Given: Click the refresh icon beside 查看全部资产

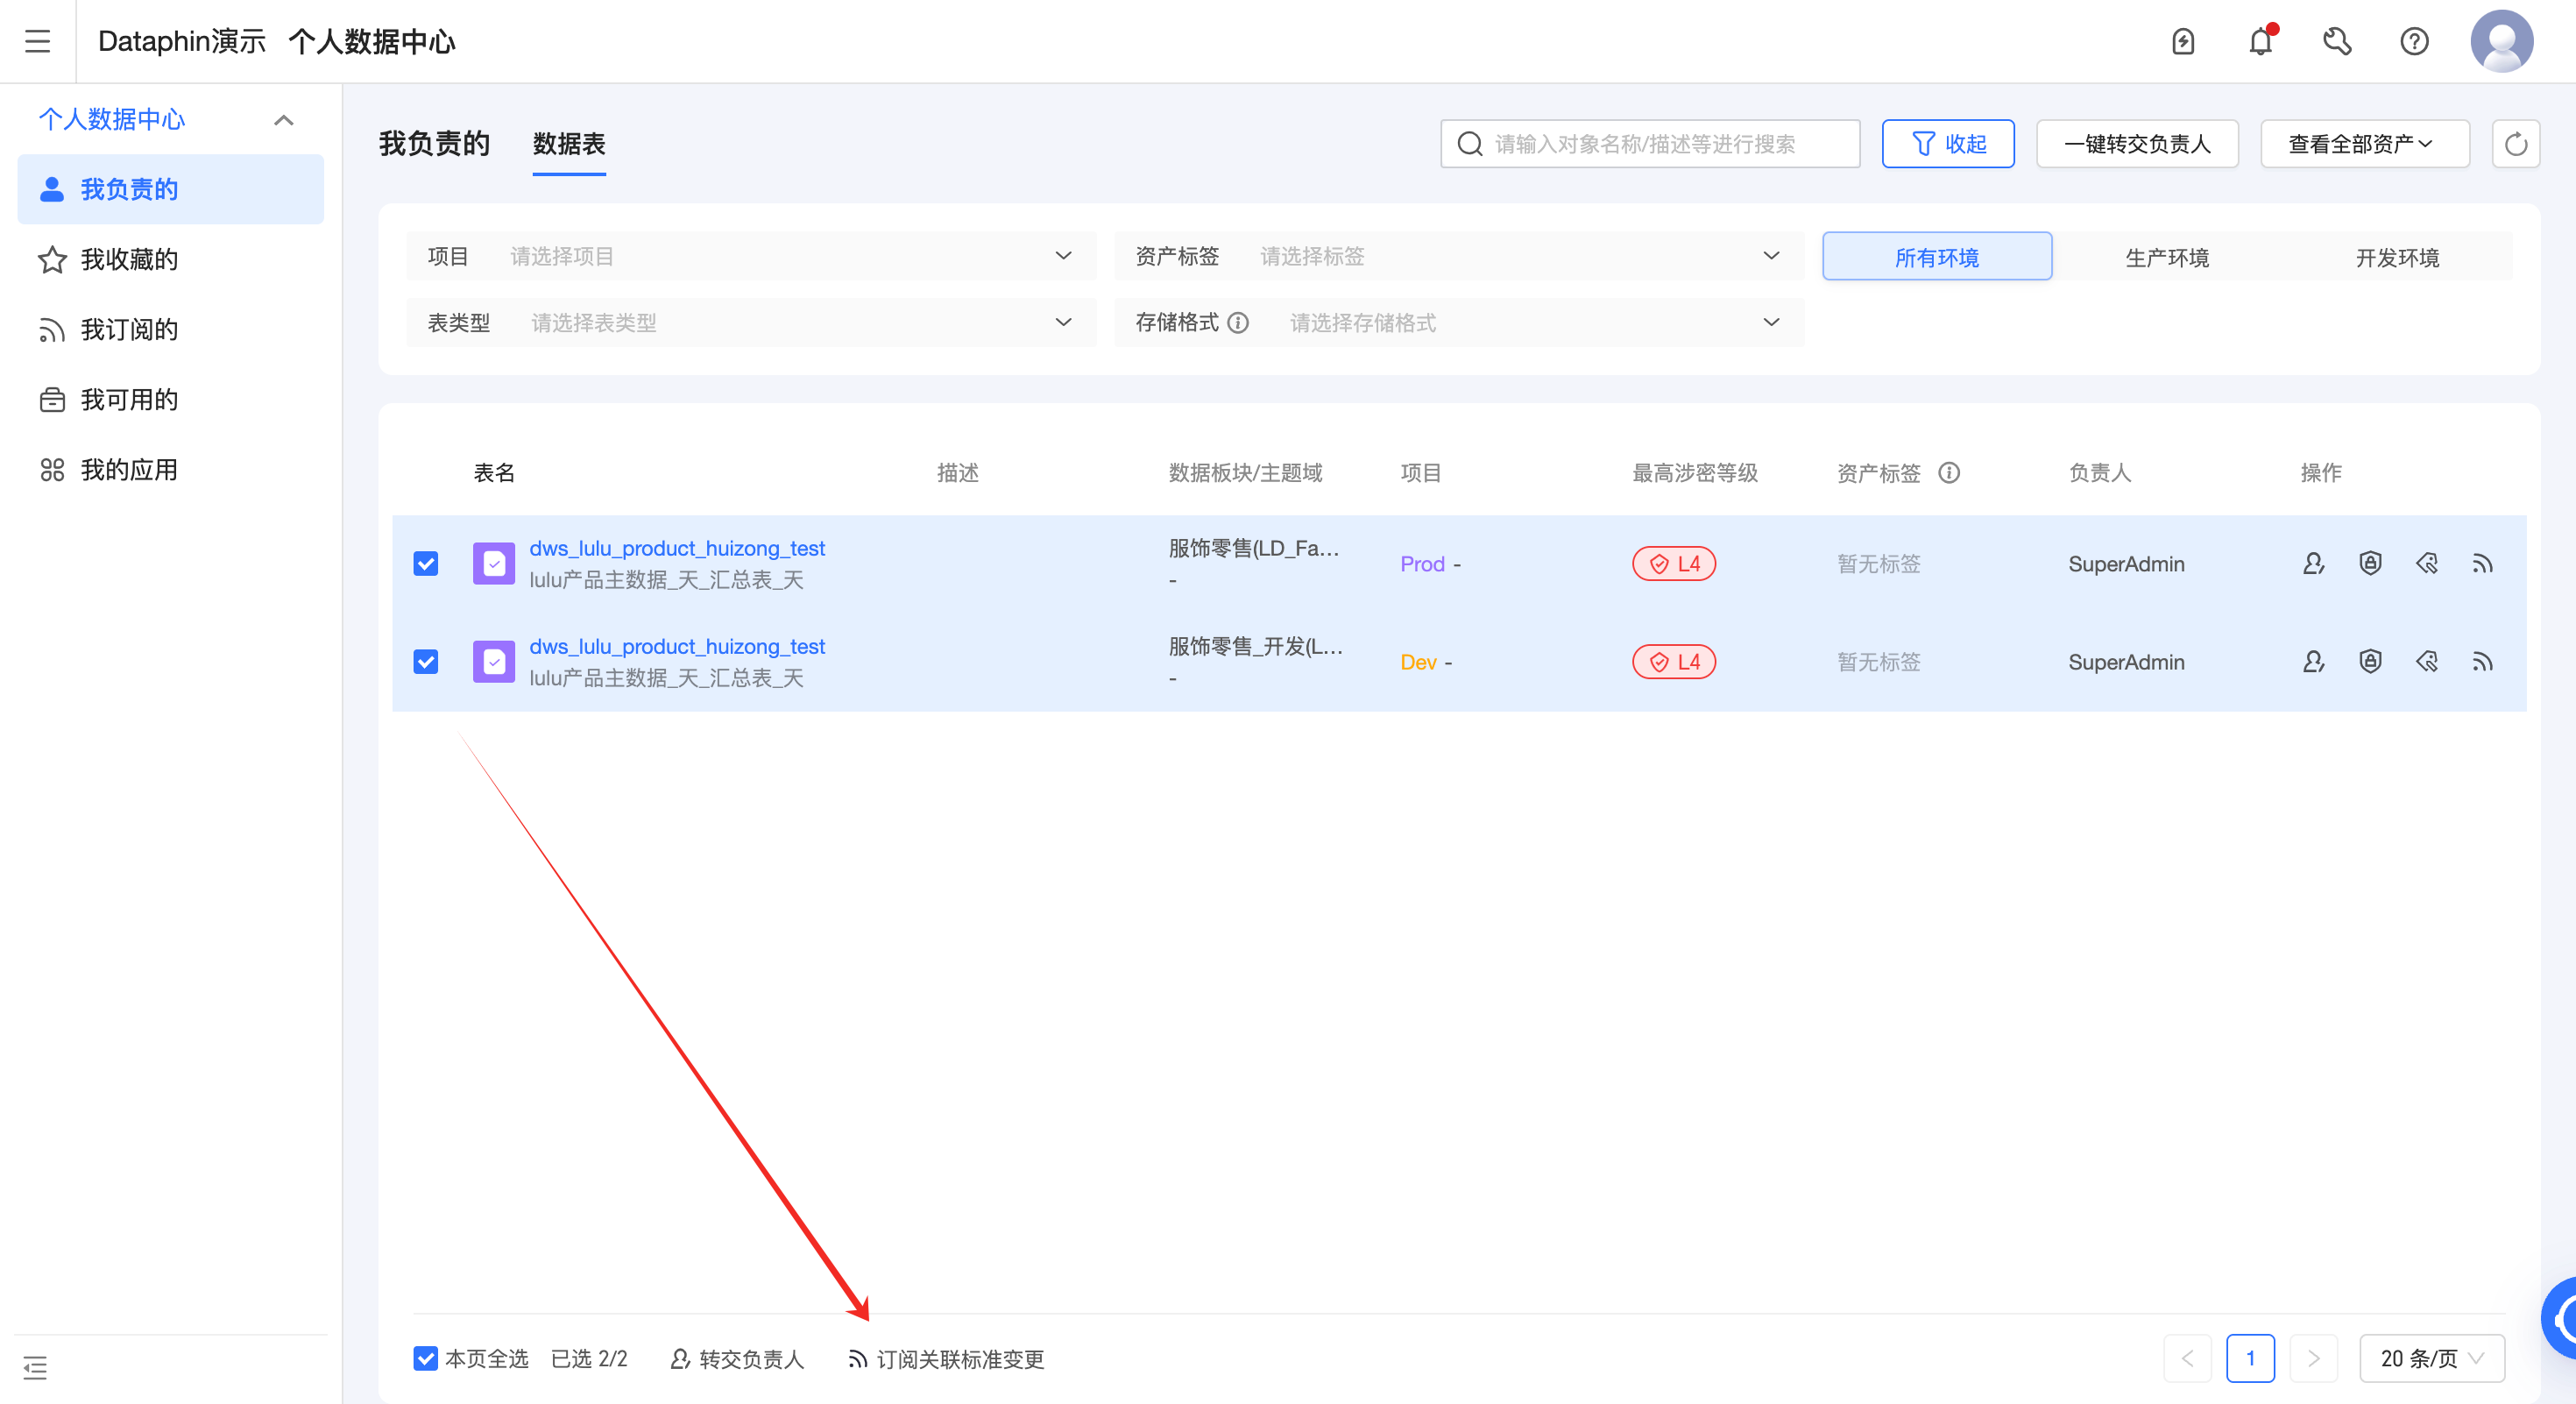Looking at the screenshot, I should pyautogui.click(x=2516, y=143).
